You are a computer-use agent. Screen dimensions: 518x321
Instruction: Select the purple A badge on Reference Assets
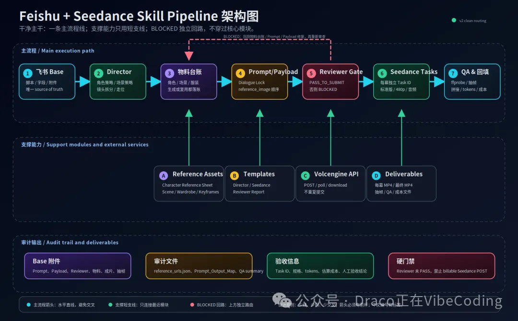point(164,176)
